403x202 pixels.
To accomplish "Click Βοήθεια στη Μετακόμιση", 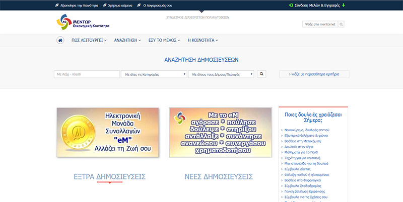I will [x=303, y=141].
